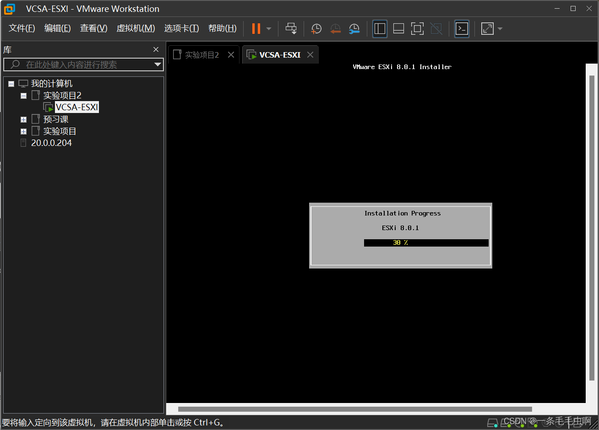The height and width of the screenshot is (430, 599).
Task: Expand the 预习课 folder node
Action: click(x=24, y=119)
